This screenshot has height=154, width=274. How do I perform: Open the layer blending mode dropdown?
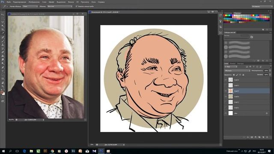237,71
